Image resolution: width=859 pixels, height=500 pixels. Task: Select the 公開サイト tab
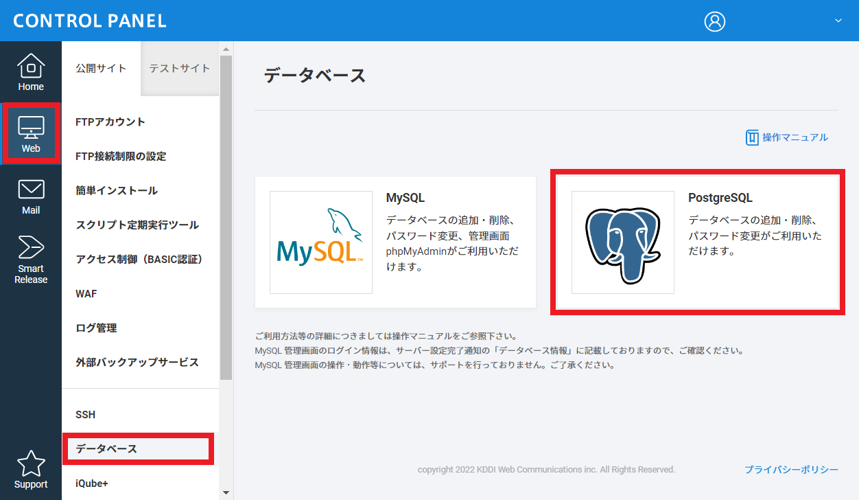pos(101,68)
